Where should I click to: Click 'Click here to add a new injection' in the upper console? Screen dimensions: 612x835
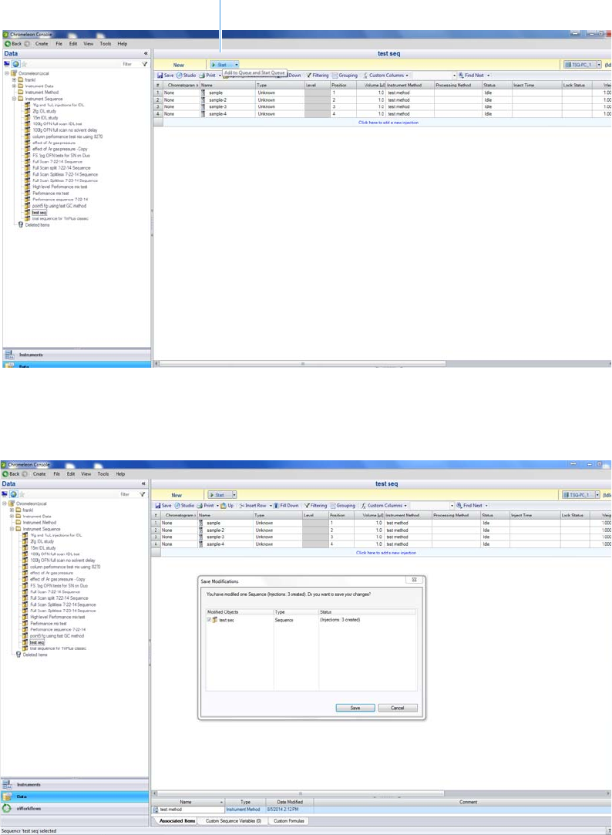coord(388,123)
